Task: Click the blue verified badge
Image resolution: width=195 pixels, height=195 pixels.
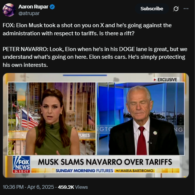Action: point(52,7)
